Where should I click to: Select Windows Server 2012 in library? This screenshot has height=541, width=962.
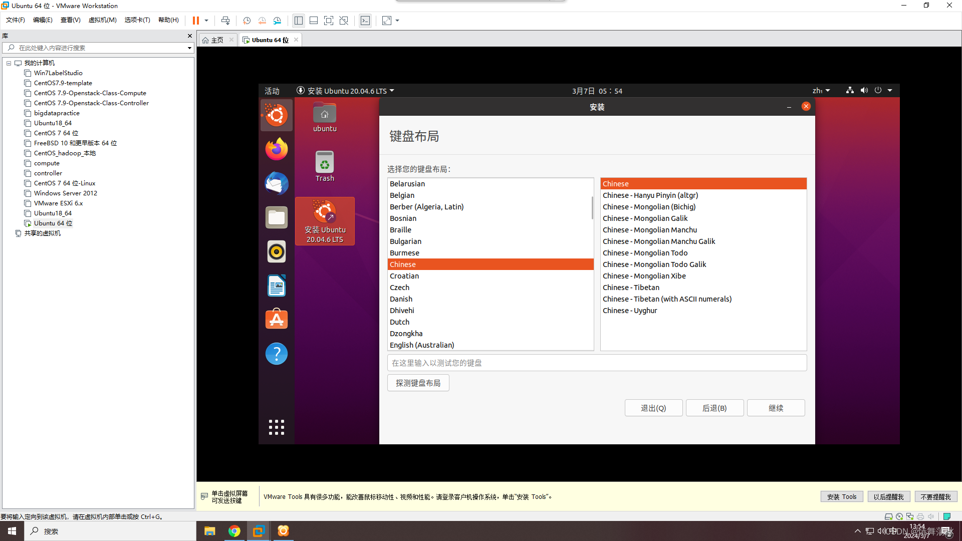tap(66, 193)
